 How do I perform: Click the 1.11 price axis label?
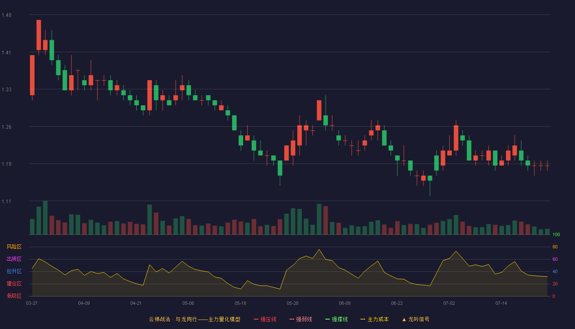point(7,201)
